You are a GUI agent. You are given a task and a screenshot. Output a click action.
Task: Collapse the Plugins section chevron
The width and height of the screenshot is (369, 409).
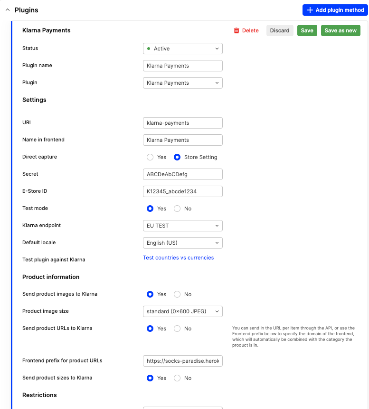tap(7, 10)
